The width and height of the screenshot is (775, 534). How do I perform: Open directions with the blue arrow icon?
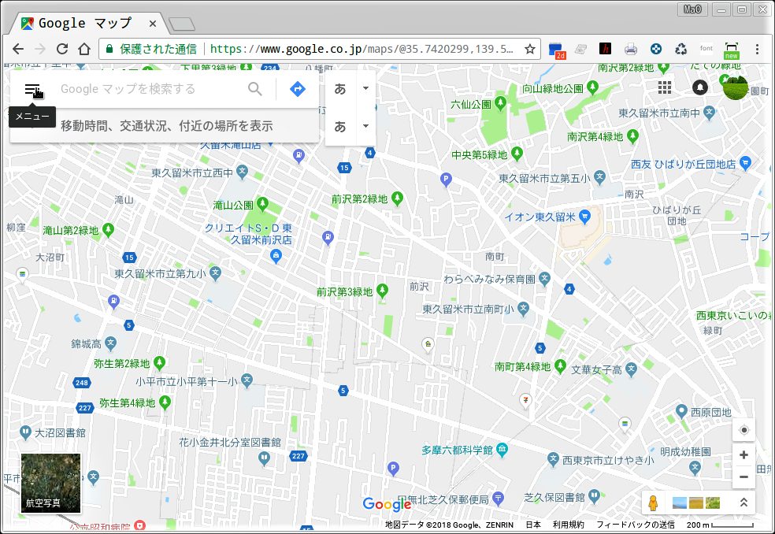tap(297, 89)
